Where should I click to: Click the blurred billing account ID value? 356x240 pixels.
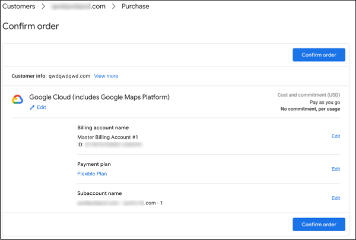[x=113, y=145]
